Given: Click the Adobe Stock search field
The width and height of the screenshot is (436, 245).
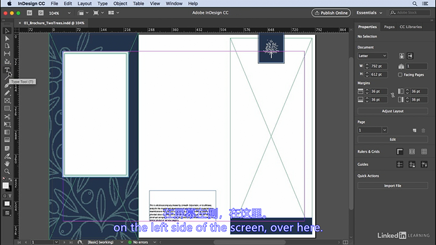Looking at the screenshot, I should coord(410,13).
